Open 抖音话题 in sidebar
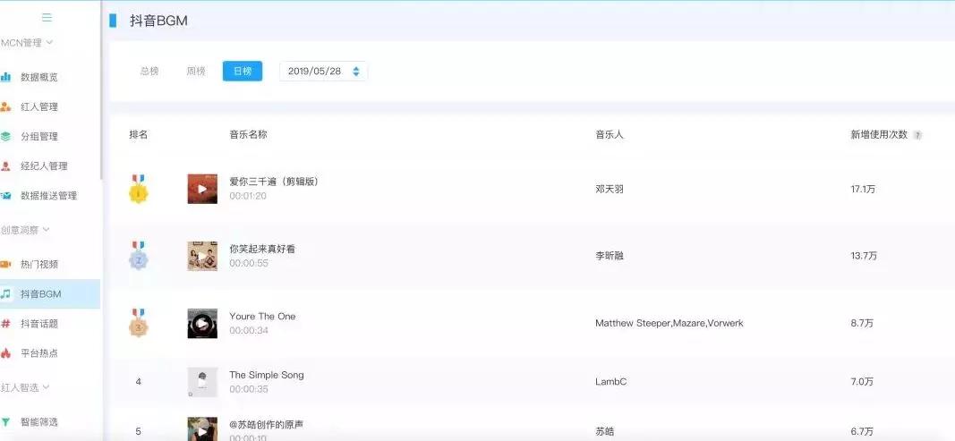The height and width of the screenshot is (441, 955). click(x=39, y=324)
